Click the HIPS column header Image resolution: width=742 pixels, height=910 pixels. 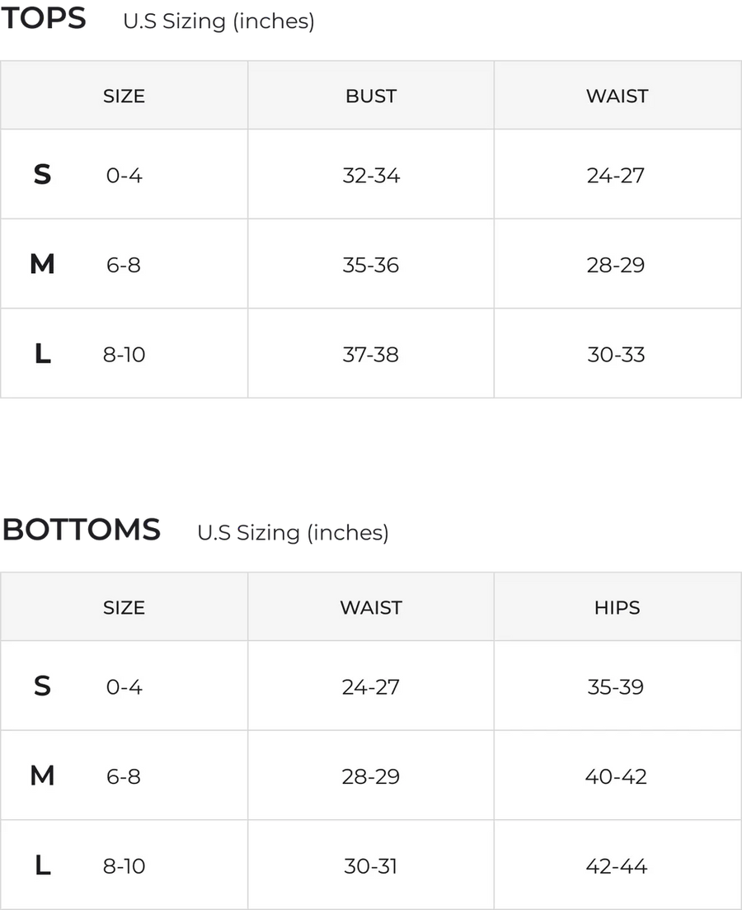[x=617, y=607]
